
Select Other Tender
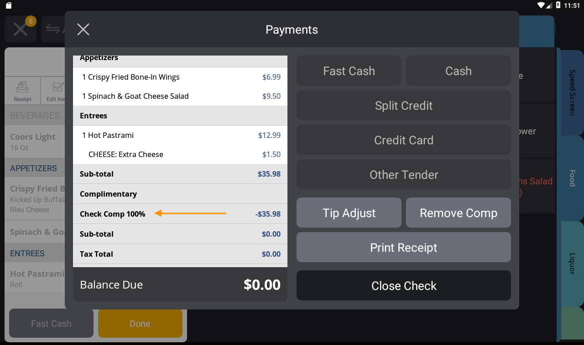403,174
